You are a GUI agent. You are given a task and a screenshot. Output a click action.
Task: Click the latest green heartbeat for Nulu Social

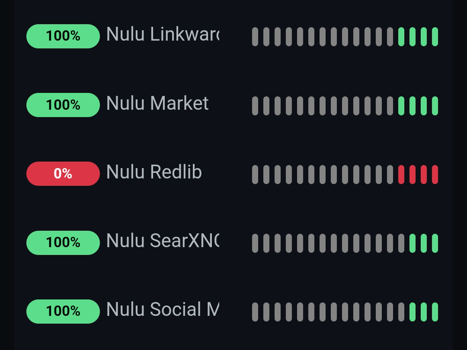click(x=435, y=312)
